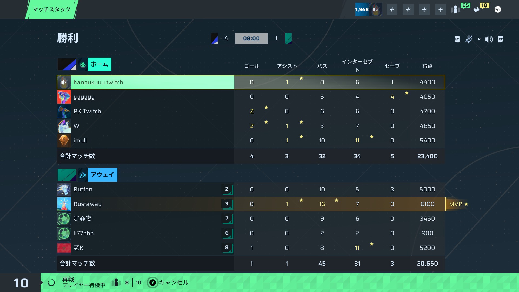Click the RT button icon
The height and width of the screenshot is (292, 519).
(x=501, y=39)
